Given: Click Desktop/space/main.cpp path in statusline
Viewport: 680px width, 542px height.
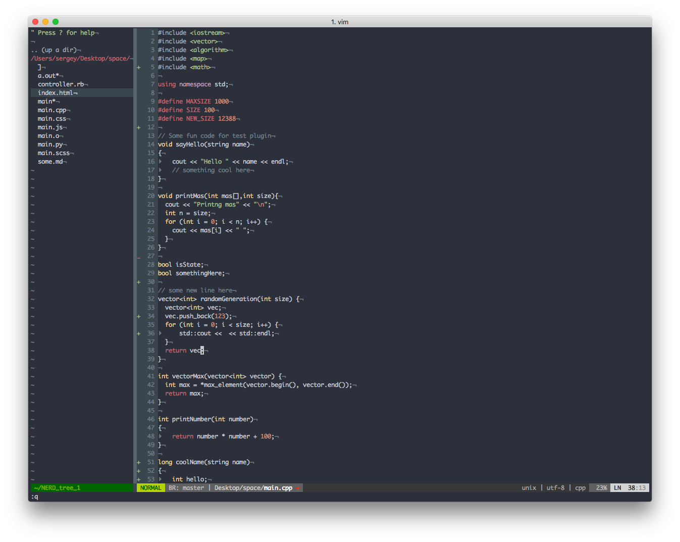Looking at the screenshot, I should pos(253,488).
